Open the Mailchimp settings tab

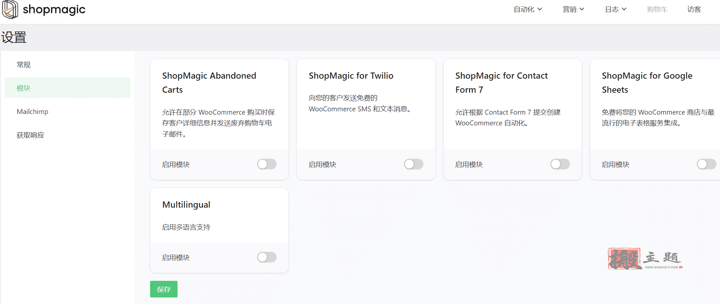click(68, 111)
